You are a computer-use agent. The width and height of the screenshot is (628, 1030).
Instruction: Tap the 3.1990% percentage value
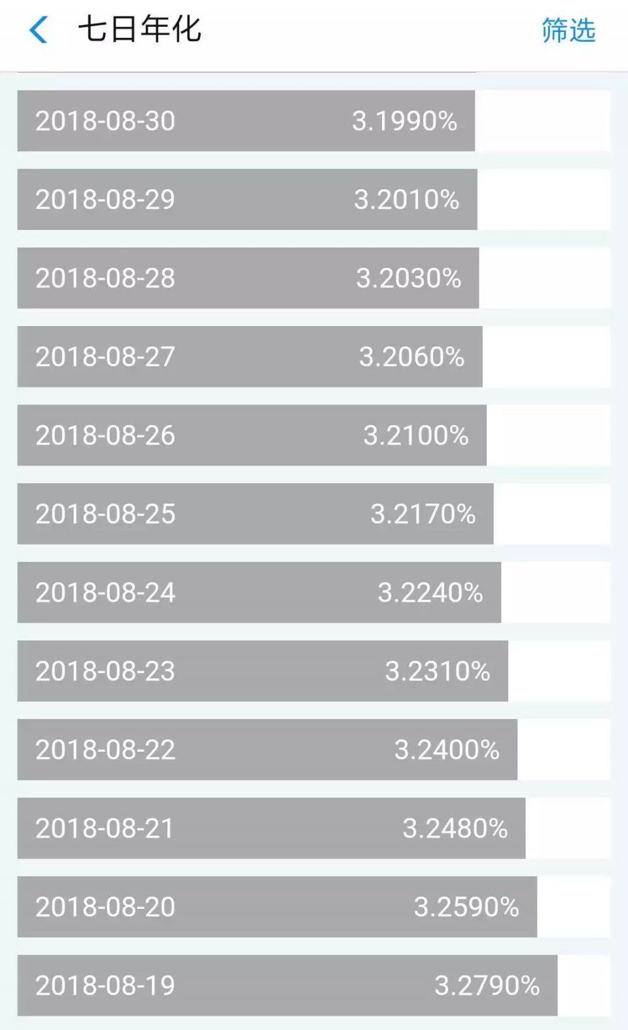(x=404, y=121)
